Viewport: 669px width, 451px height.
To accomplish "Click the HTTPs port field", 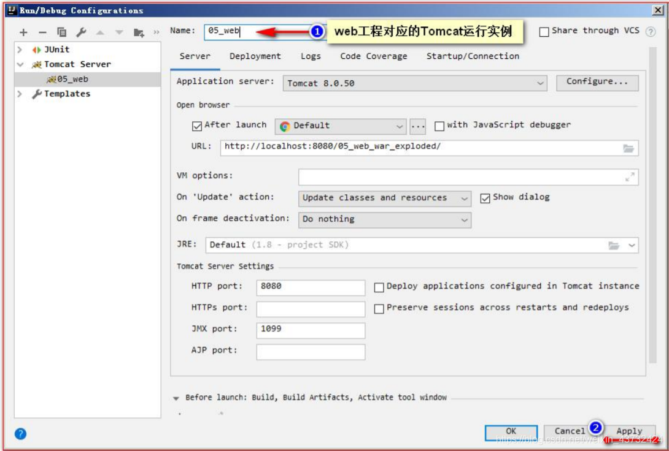I will coord(311,309).
